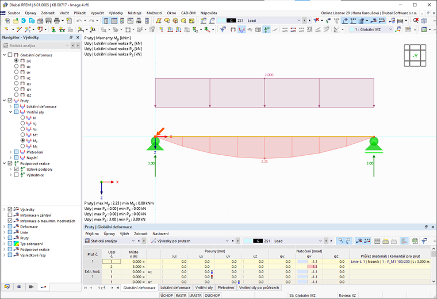Toggle member results diagram icon

(241, 29)
